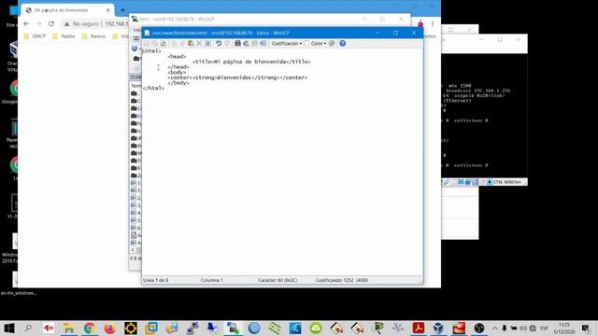Open the Radios bookmark folder
This screenshot has width=598, height=336.
point(64,36)
